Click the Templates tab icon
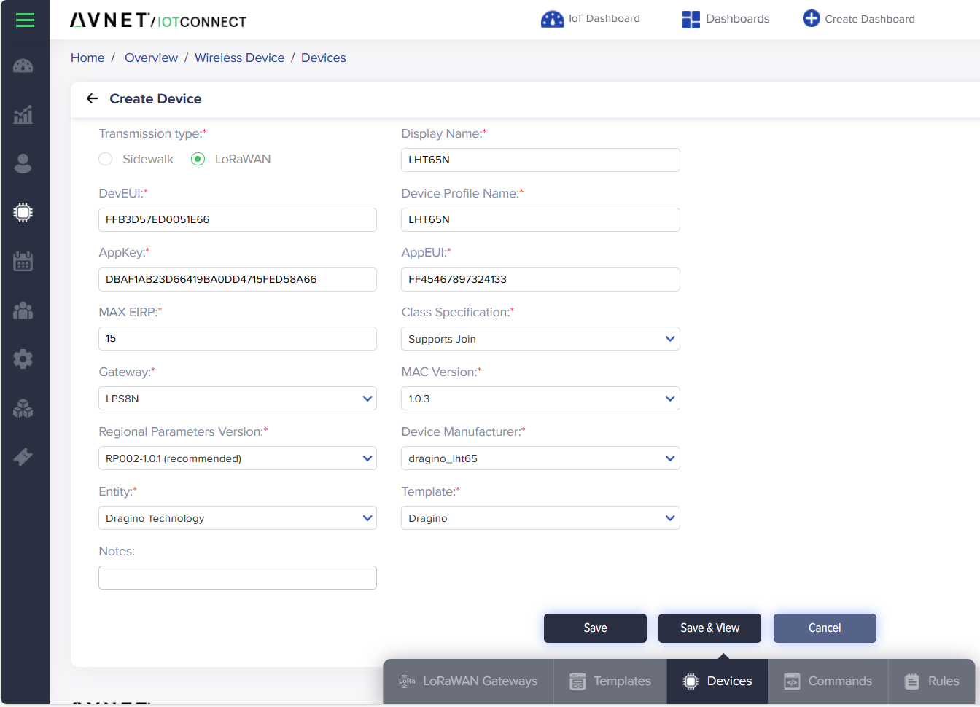Viewport: 980px width, 707px height. [x=577, y=681]
